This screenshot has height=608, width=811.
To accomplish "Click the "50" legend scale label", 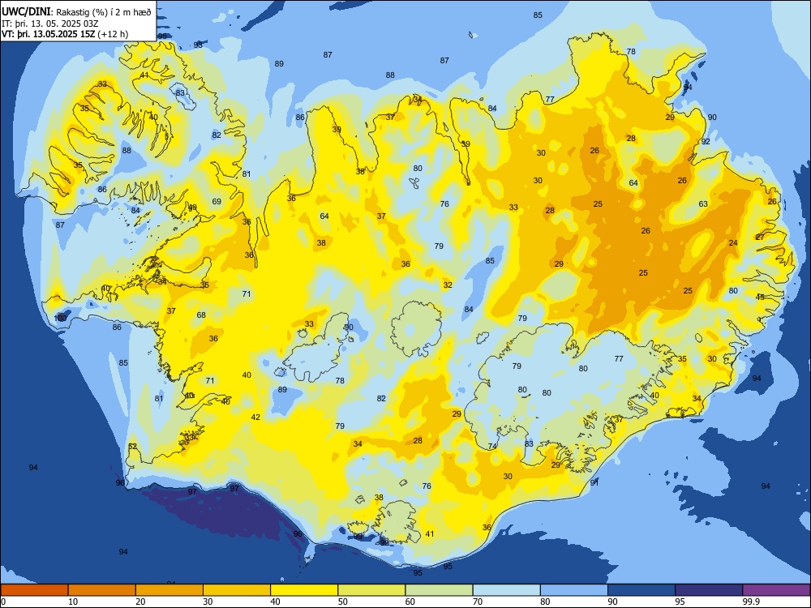I will 342,602.
